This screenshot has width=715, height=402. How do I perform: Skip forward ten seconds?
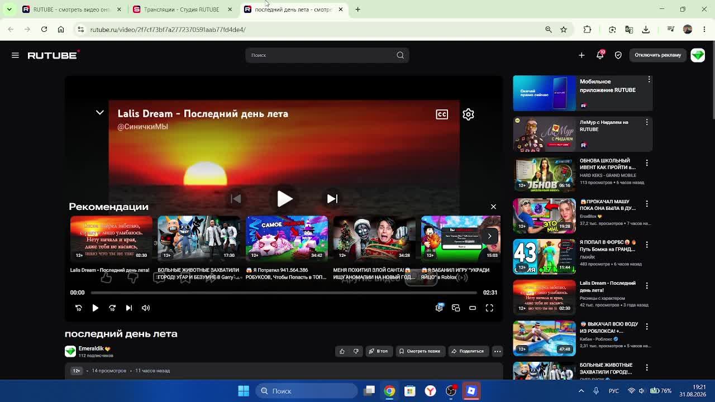click(x=112, y=308)
